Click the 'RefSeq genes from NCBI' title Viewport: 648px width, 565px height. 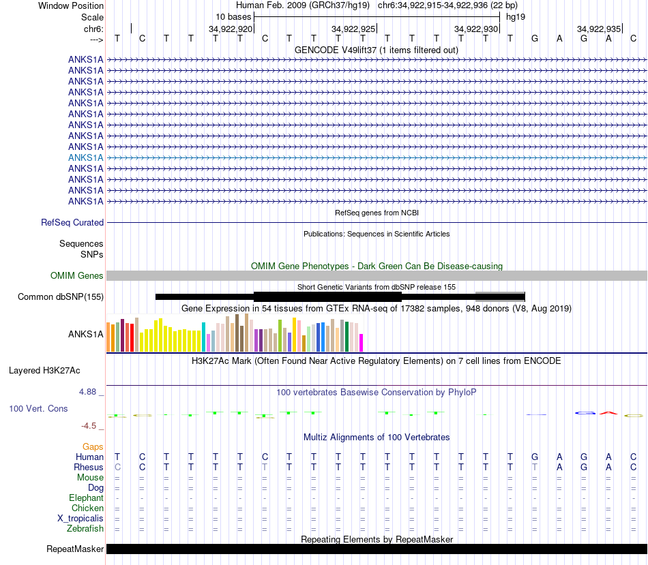[377, 213]
